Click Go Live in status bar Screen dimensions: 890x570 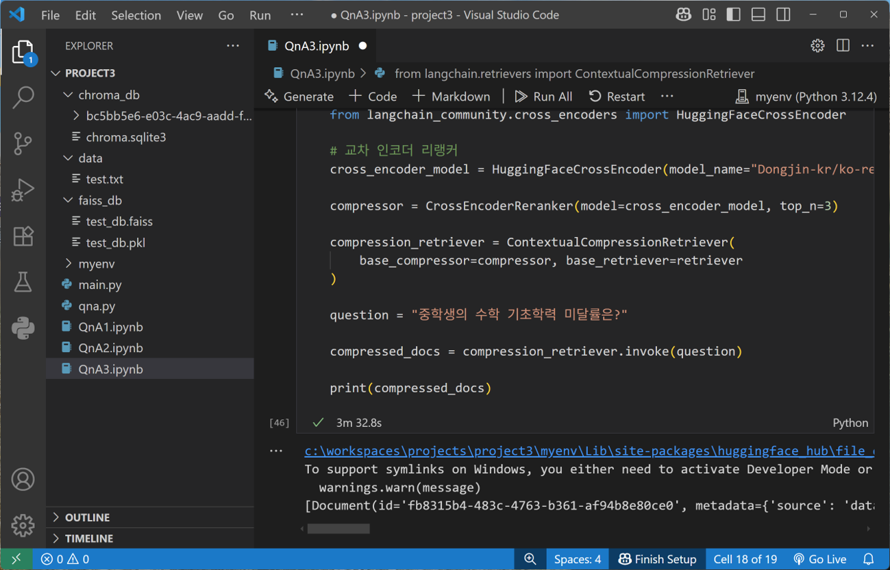coord(819,559)
